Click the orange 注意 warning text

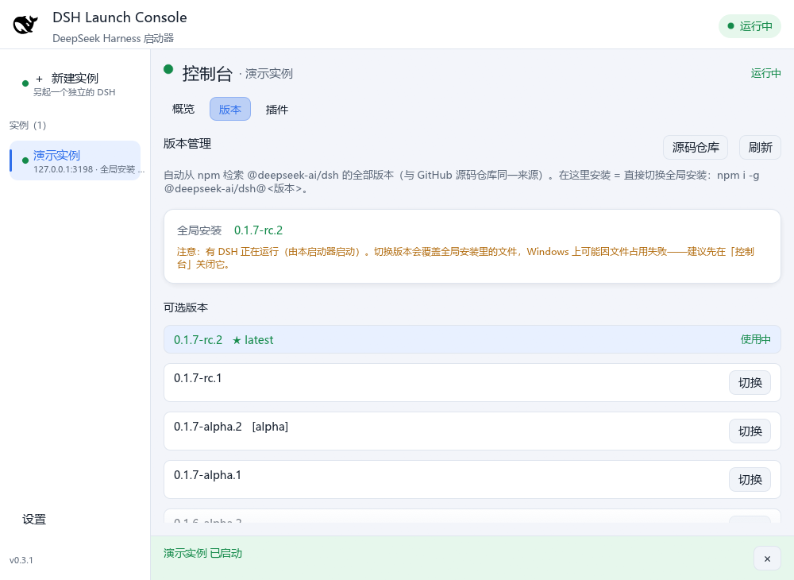(x=465, y=258)
